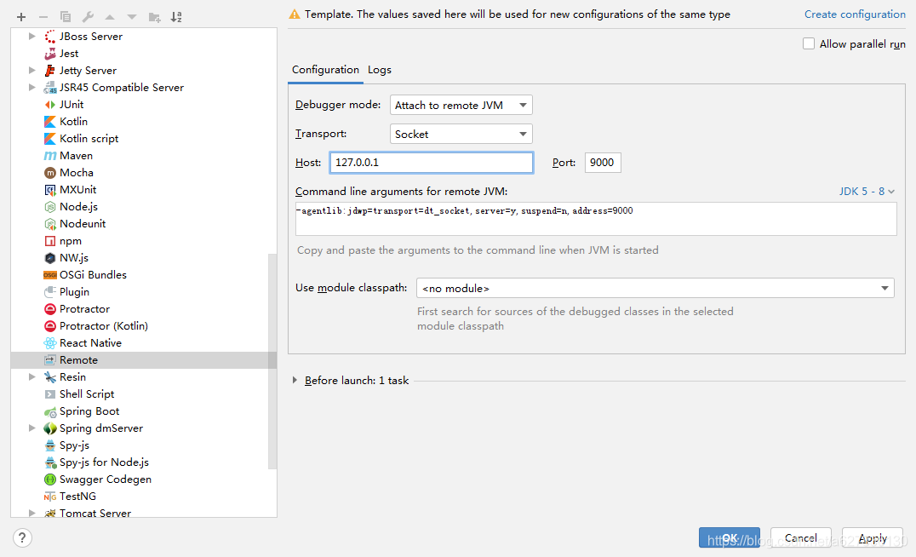Click the Node.js template icon
Screen dimensions: 916x557
[x=50, y=206]
